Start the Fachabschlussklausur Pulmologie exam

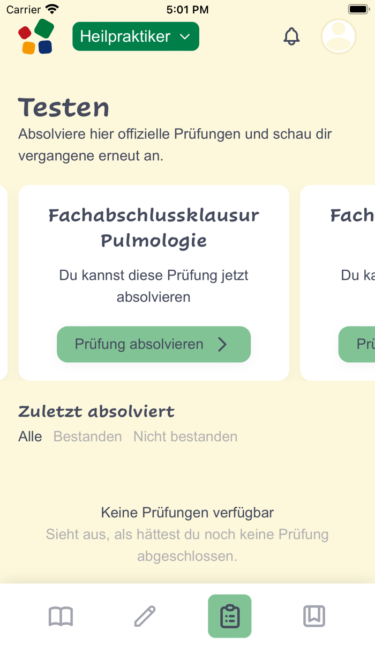click(154, 344)
